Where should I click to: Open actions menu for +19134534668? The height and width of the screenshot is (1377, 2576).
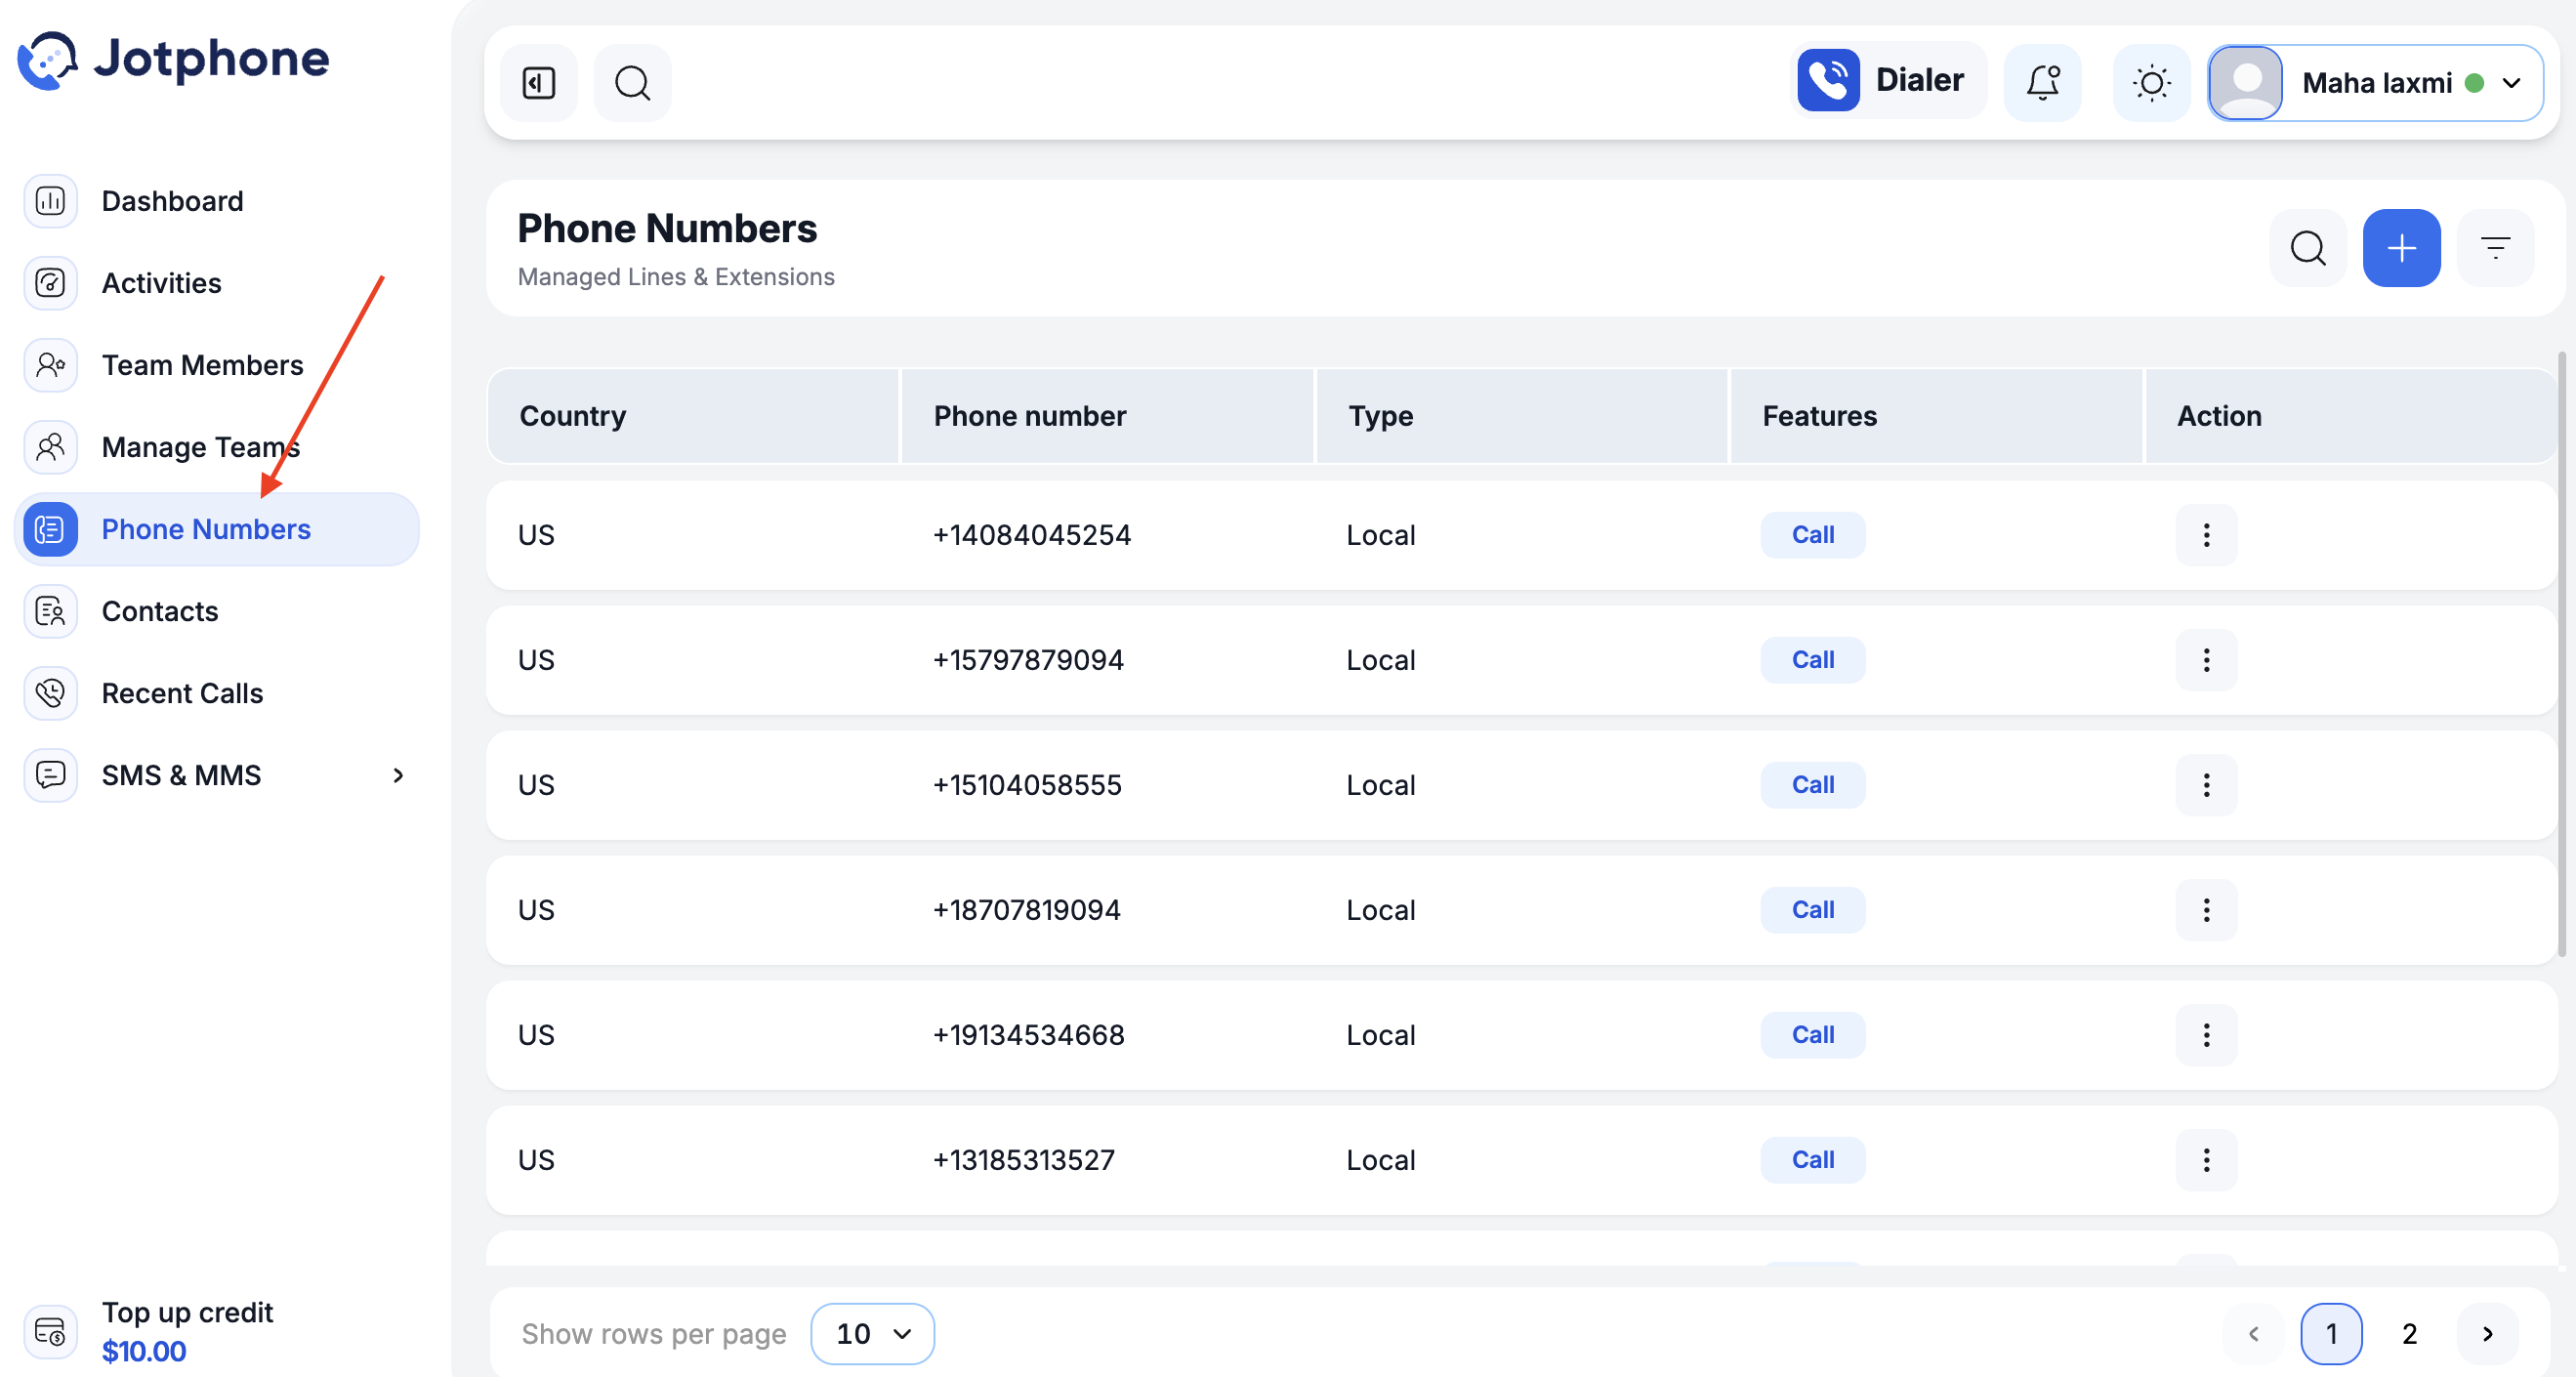click(x=2206, y=1035)
